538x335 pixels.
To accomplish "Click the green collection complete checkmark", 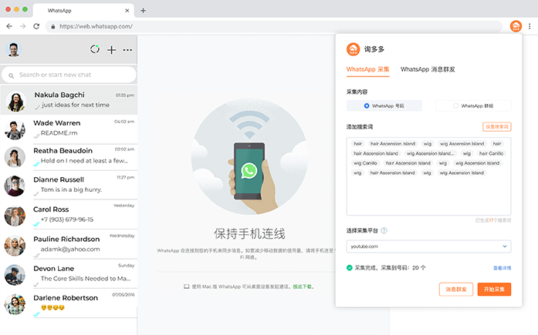I will pos(350,267).
